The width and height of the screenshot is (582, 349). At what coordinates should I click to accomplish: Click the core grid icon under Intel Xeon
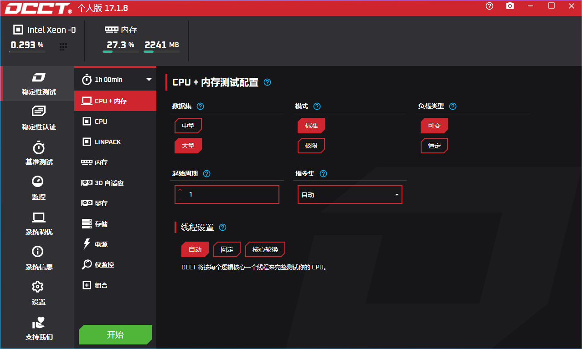click(63, 46)
